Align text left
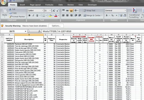The width and height of the screenshot is (144, 100). click(63, 15)
